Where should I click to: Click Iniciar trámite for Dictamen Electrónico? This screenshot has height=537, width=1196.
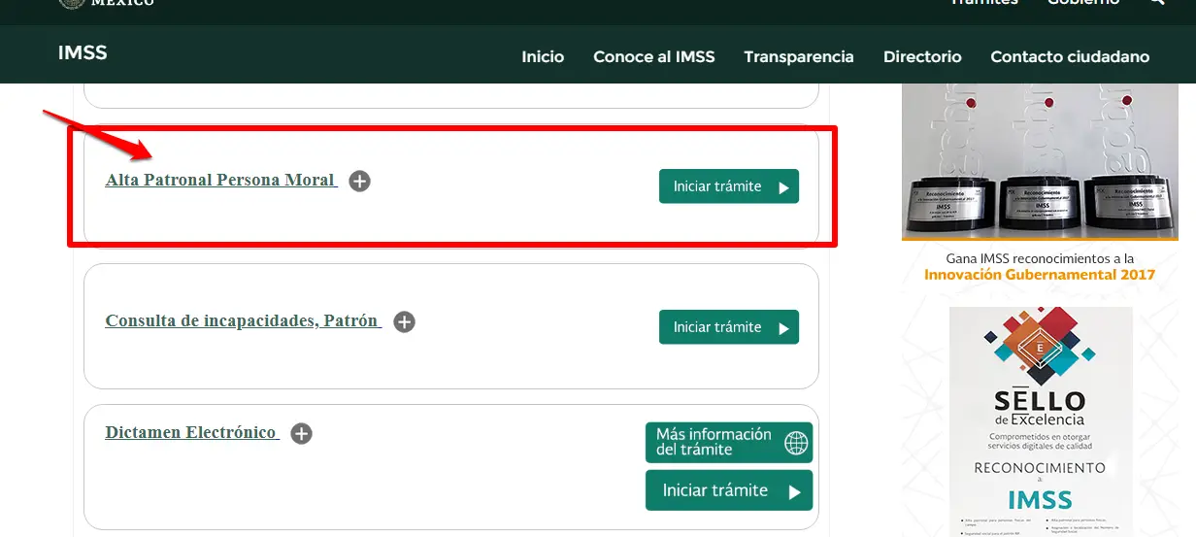click(x=729, y=490)
